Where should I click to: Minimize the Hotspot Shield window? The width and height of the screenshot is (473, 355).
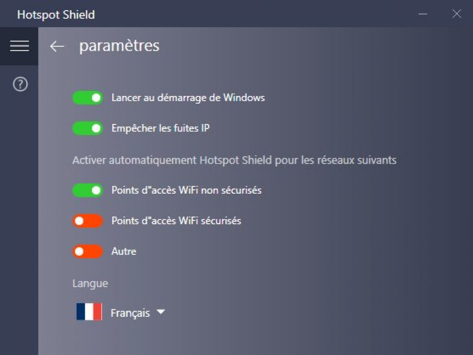(423, 14)
